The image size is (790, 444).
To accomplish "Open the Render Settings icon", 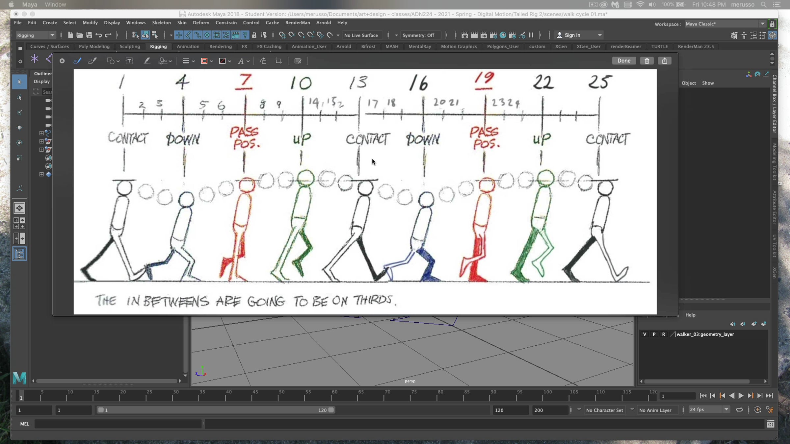I will click(x=493, y=35).
